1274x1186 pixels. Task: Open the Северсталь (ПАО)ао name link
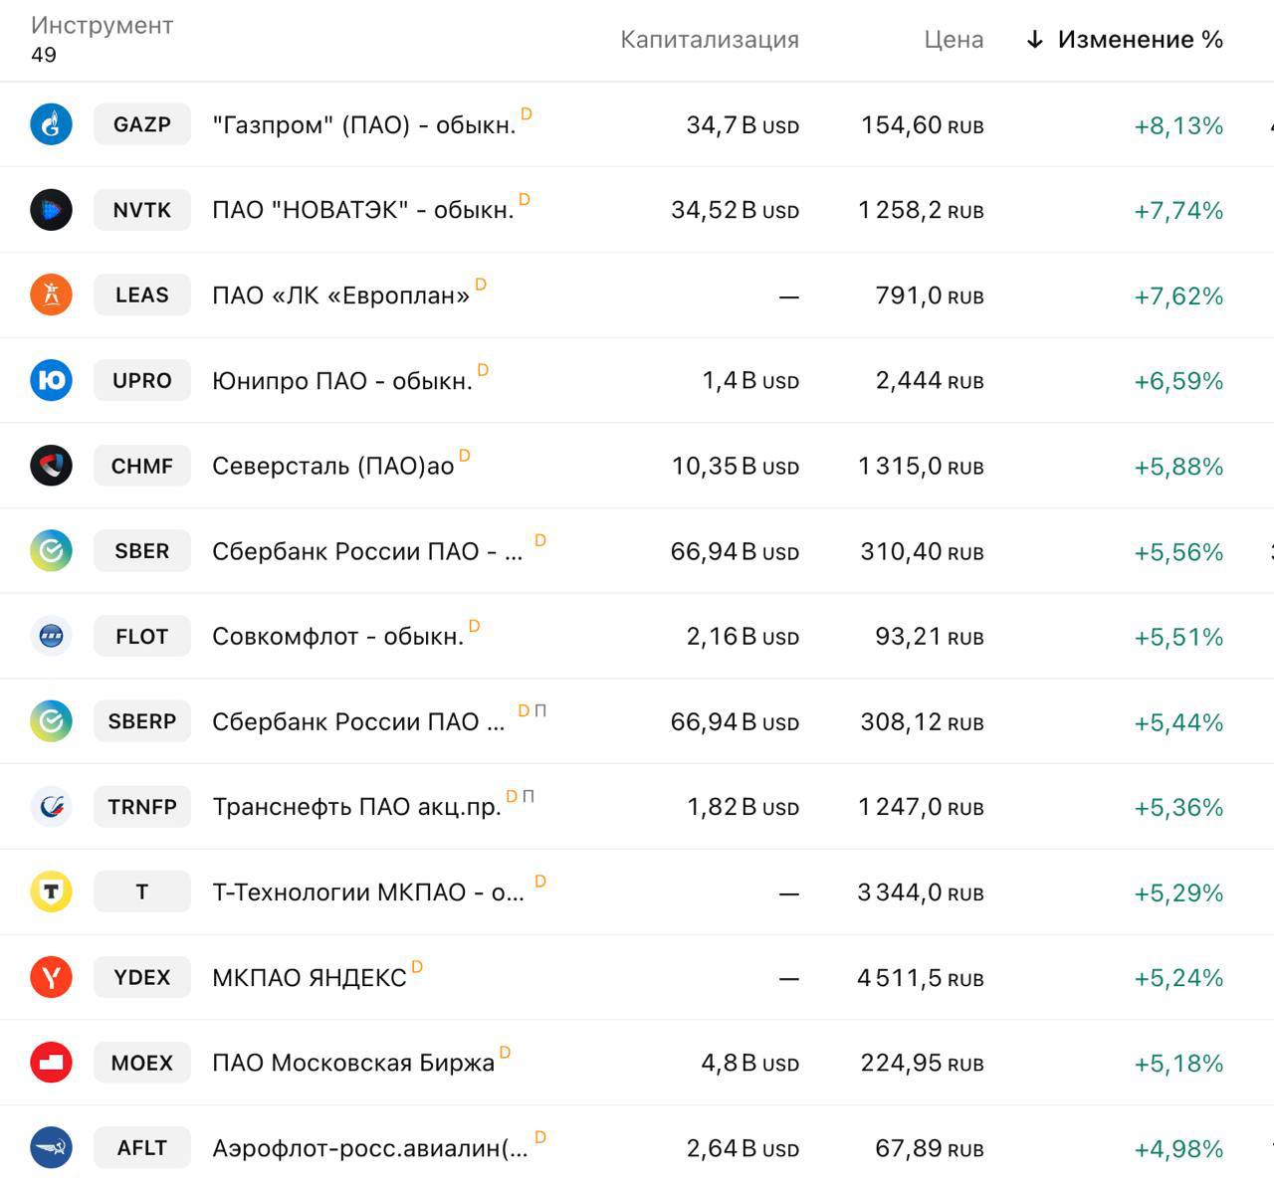332,467
